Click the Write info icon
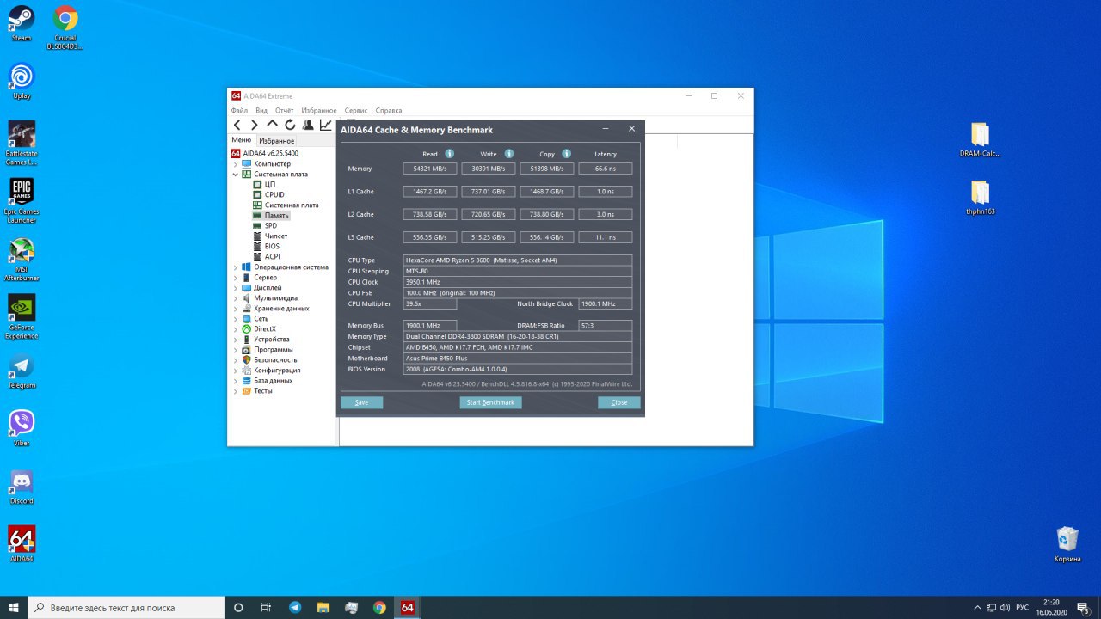The height and width of the screenshot is (619, 1101). (x=508, y=154)
